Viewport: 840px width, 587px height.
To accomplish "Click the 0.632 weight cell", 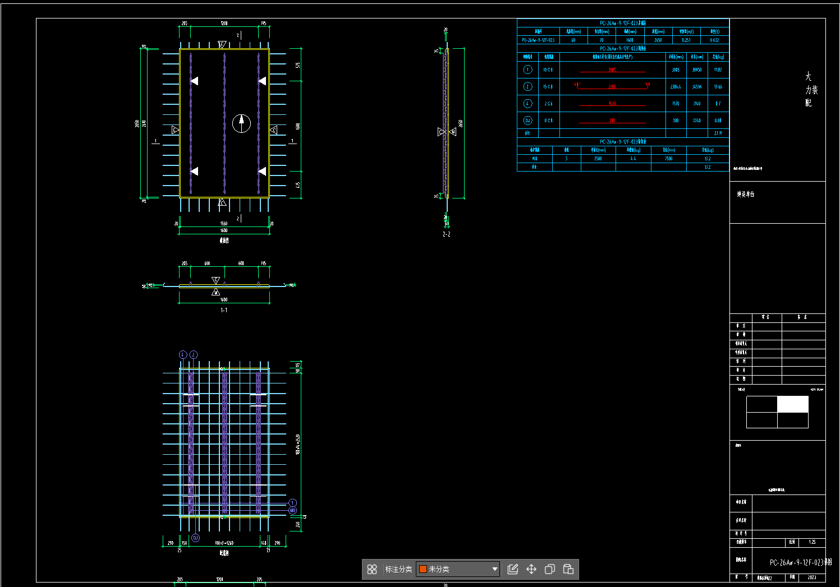I will pyautogui.click(x=714, y=40).
